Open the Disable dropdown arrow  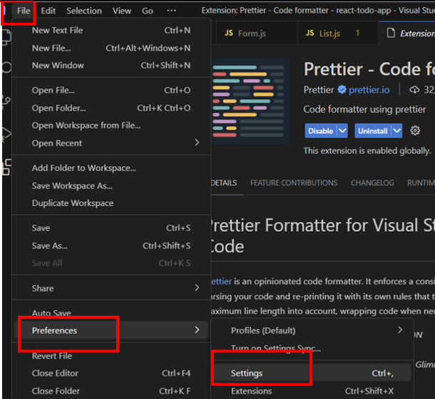pos(342,131)
